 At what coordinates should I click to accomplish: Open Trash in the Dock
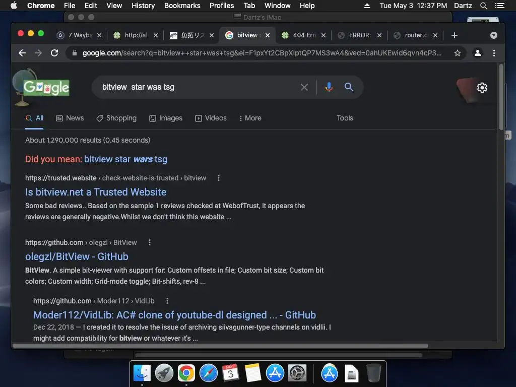click(373, 373)
